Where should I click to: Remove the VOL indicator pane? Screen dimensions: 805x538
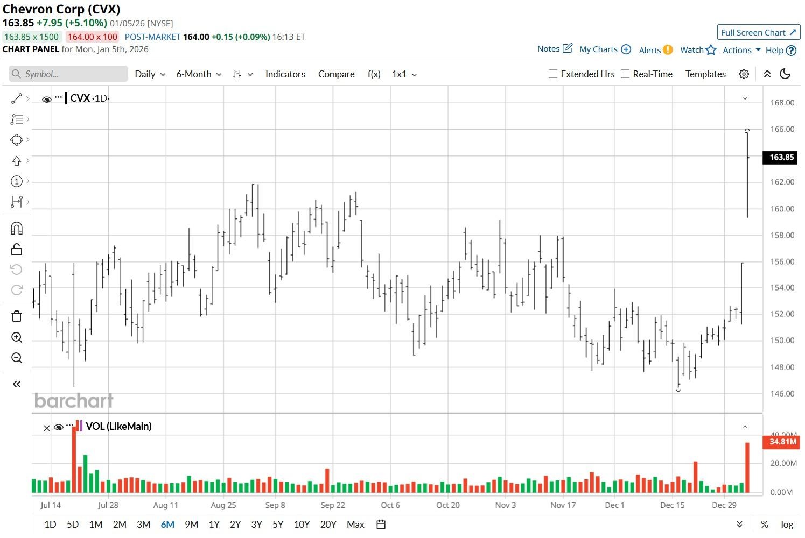[46, 428]
